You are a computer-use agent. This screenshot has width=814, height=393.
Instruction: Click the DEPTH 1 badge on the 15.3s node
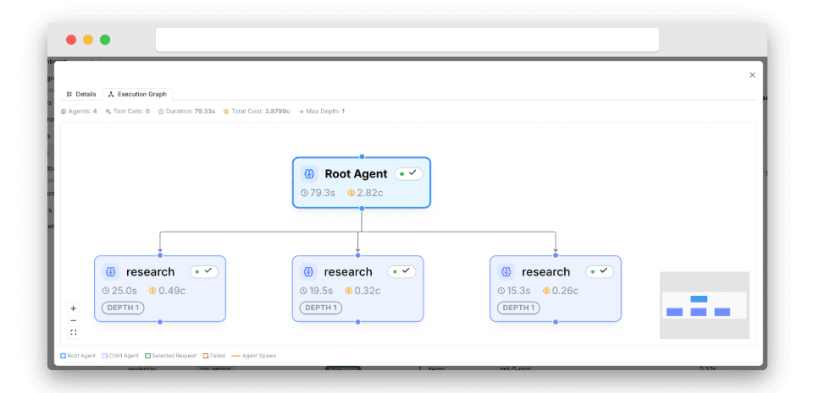[x=518, y=308]
